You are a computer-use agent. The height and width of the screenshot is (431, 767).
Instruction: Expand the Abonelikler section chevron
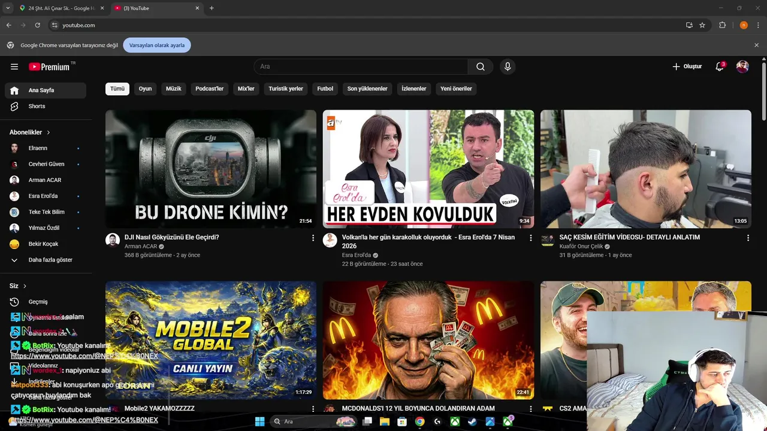click(49, 132)
